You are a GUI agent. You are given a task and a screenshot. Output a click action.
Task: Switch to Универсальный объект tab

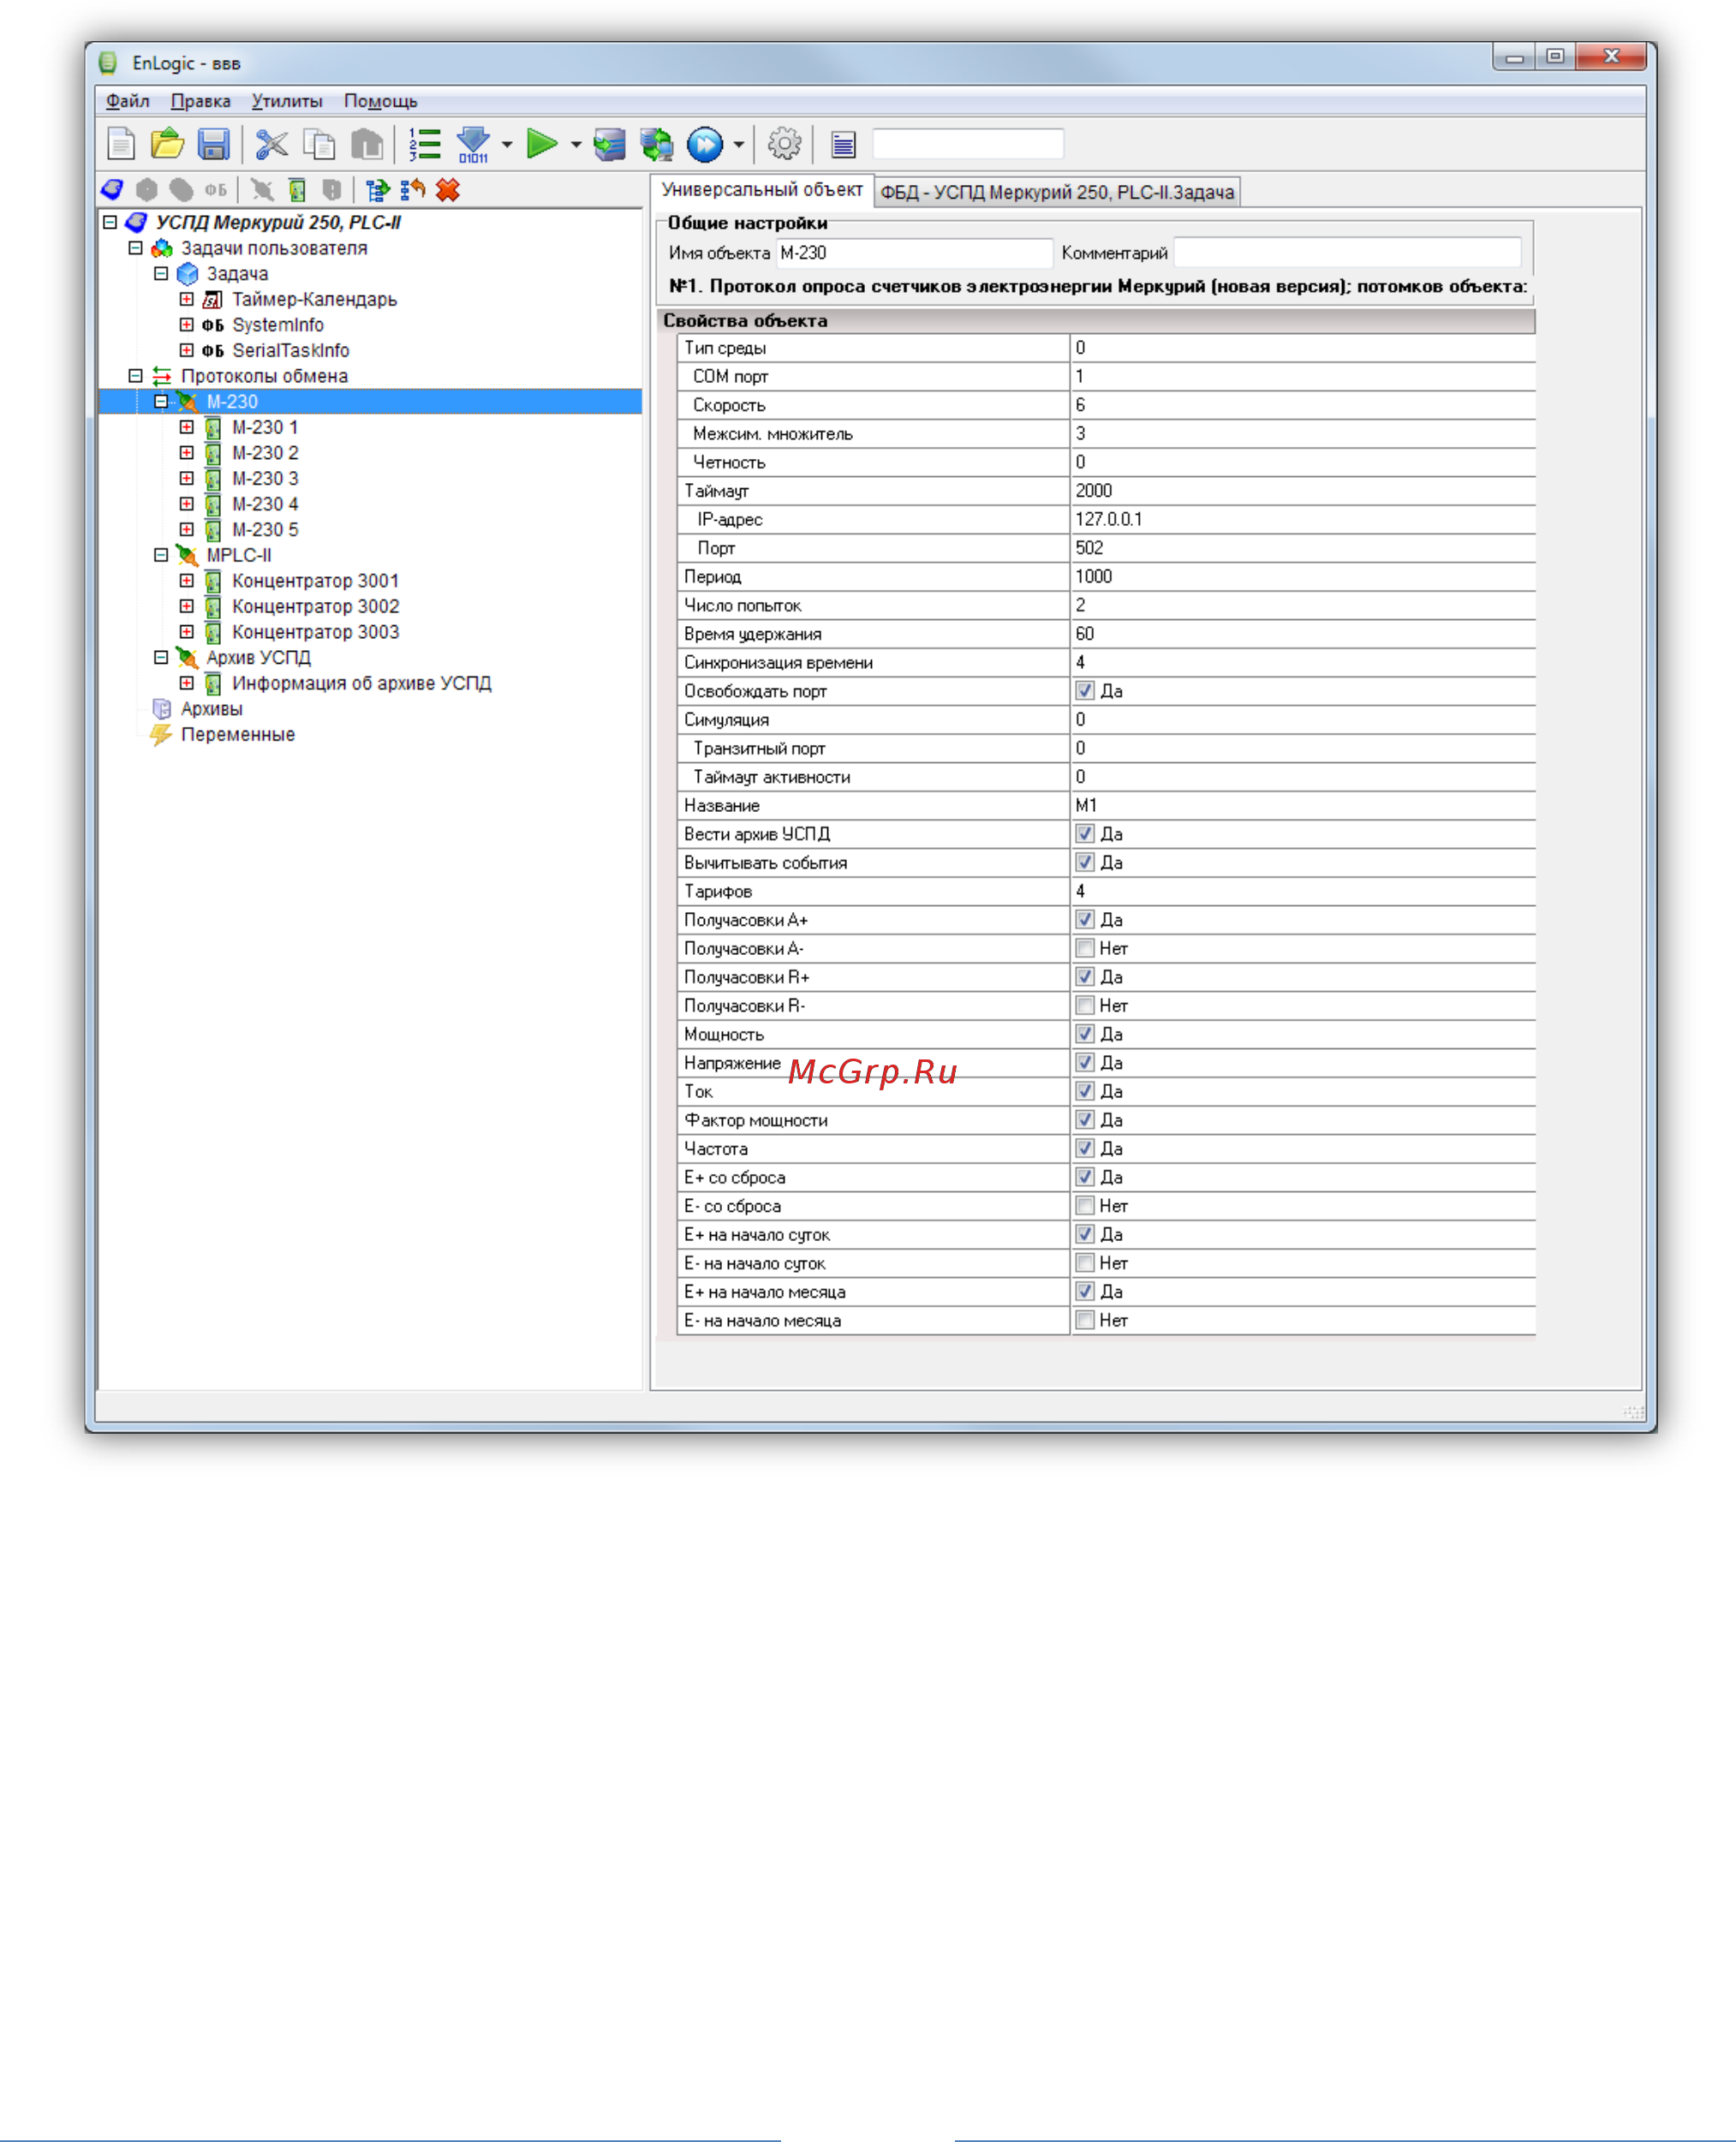pyautogui.click(x=762, y=190)
